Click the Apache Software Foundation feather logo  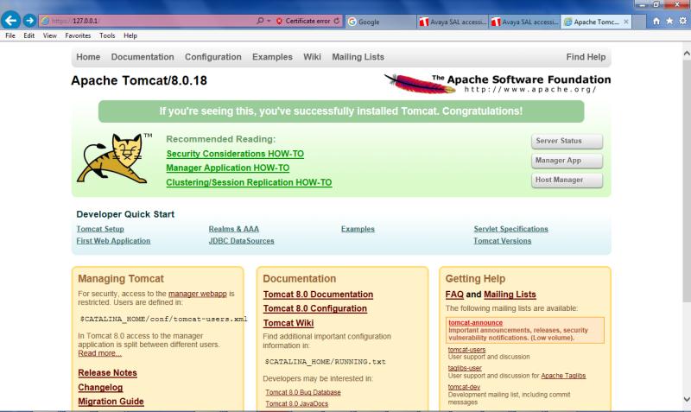coord(498,83)
